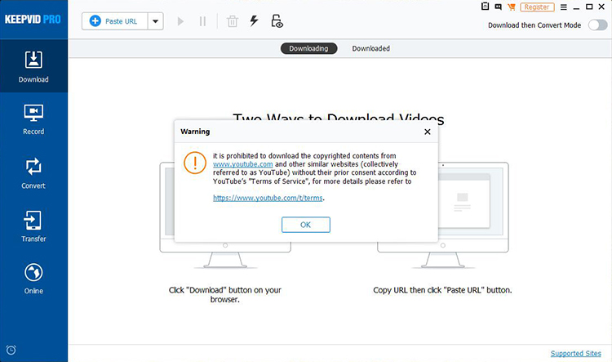Viewport: 612px width, 362px height.
Task: Click the orange warning exclamation icon
Action: click(195, 163)
